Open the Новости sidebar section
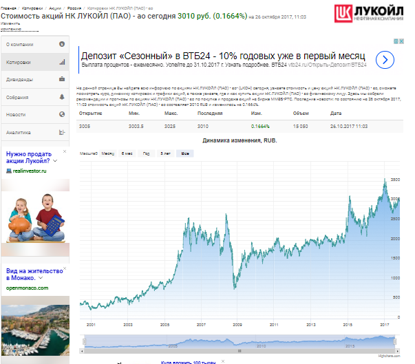 [x=35, y=114]
